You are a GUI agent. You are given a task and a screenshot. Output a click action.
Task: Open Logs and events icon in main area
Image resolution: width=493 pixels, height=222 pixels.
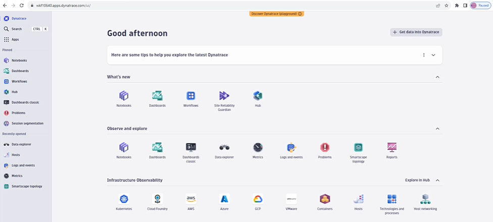click(x=291, y=147)
